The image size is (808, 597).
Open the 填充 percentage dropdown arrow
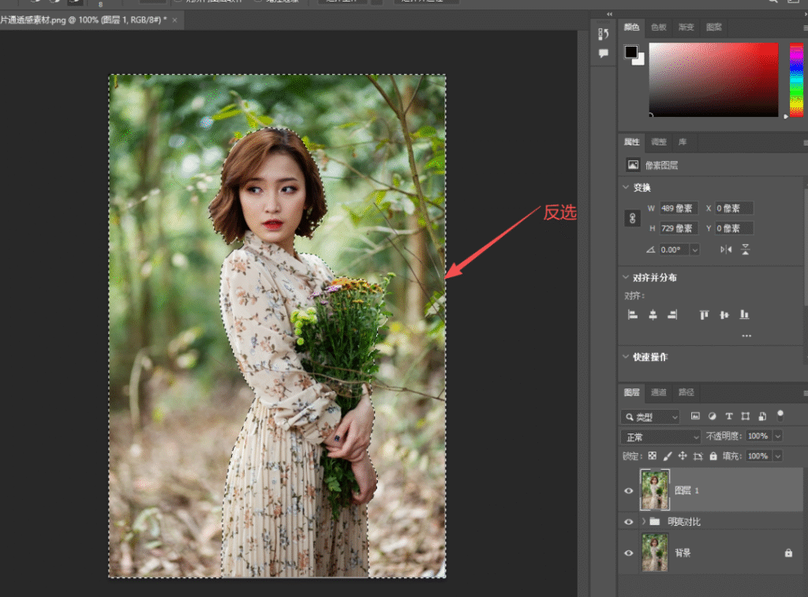(778, 456)
